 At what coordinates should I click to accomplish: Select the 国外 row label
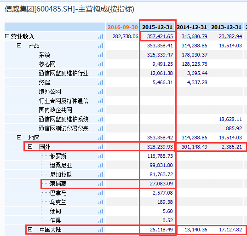click(45, 147)
